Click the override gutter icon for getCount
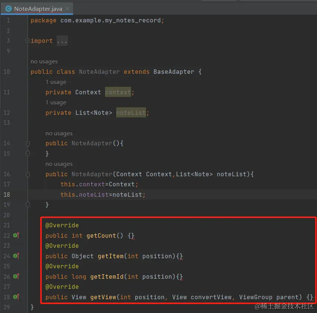Viewport: 317px width, 313px height. (x=16, y=235)
